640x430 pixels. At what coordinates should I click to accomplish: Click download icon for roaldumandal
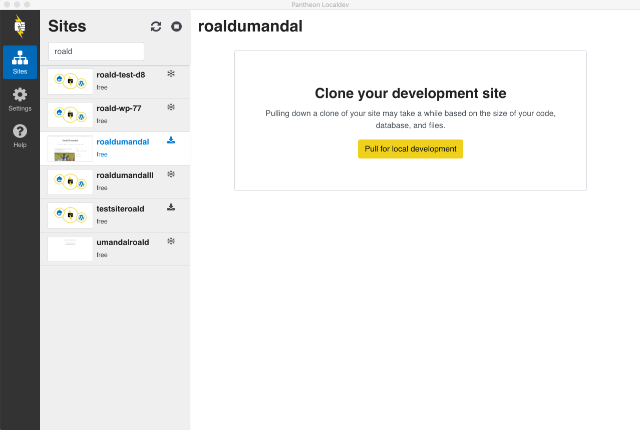click(x=171, y=140)
